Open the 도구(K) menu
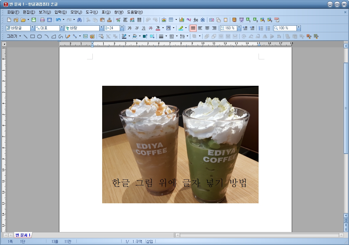 92,12
